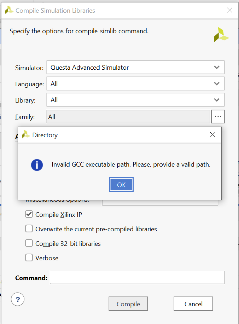
Task: Click the blue info icon in the error dialog
Action: coord(37,165)
